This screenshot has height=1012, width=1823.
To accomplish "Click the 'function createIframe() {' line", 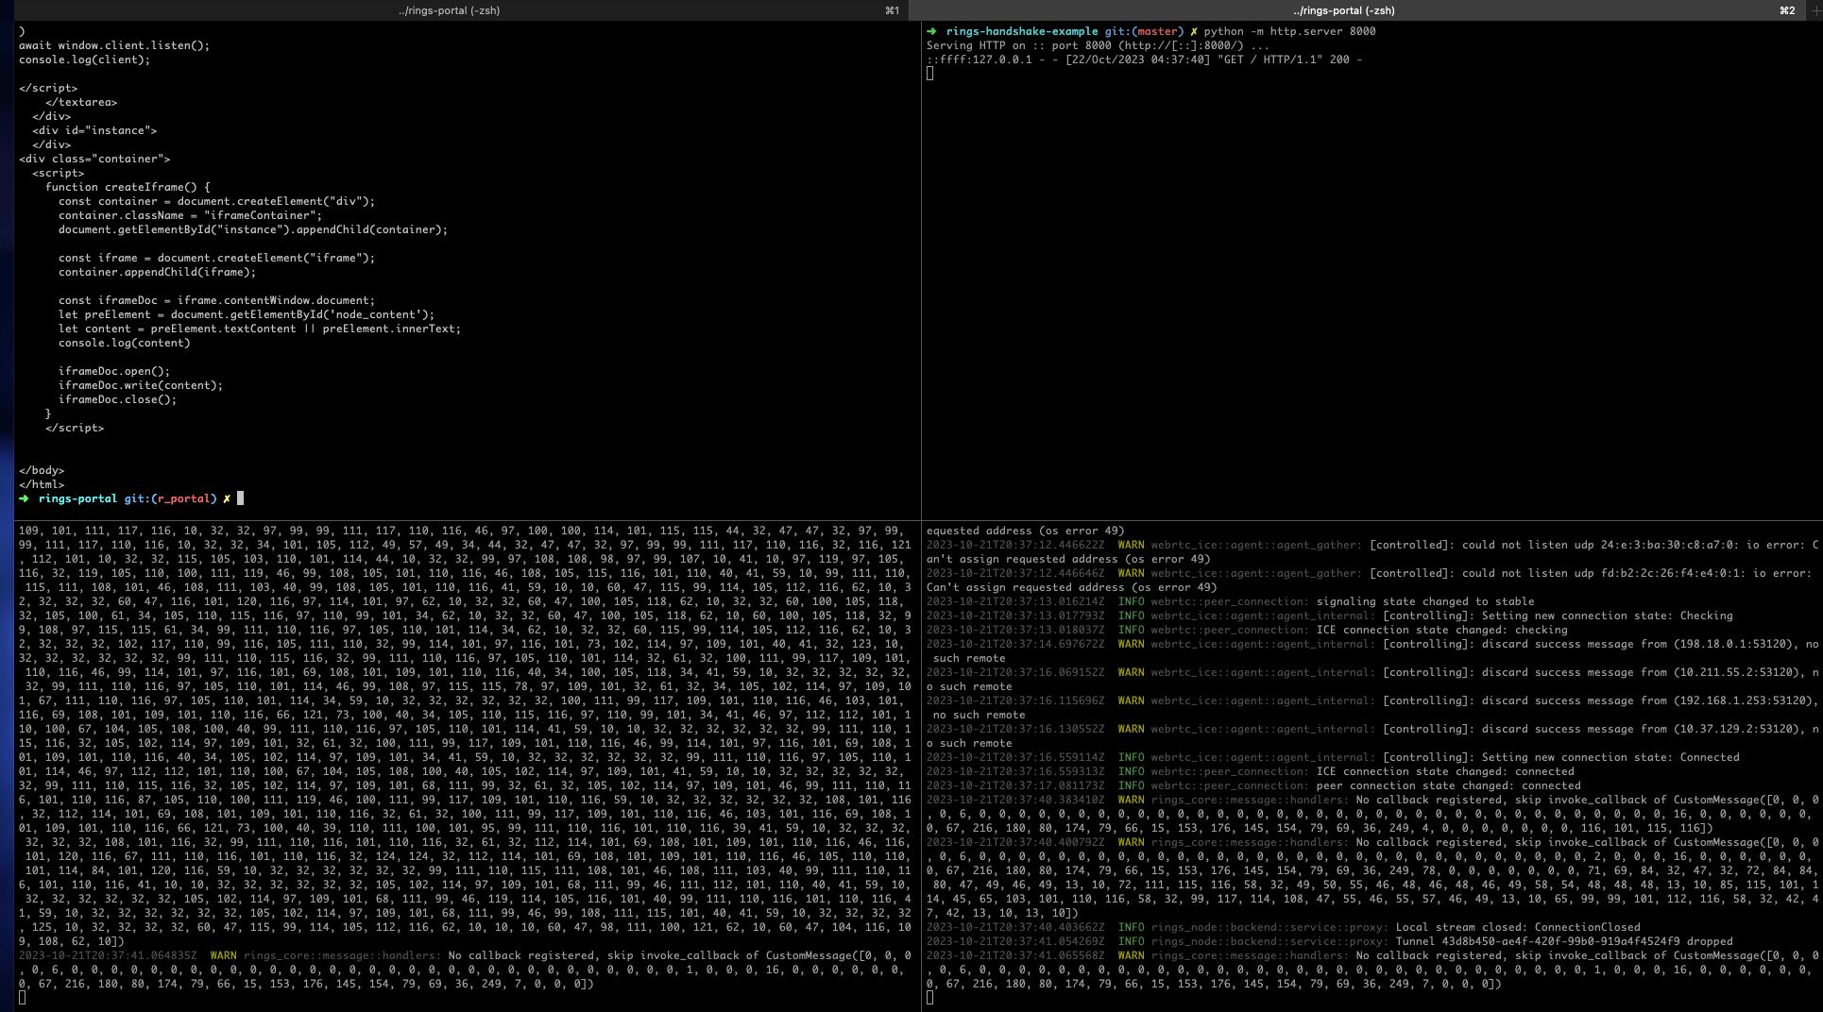I will click(x=128, y=187).
